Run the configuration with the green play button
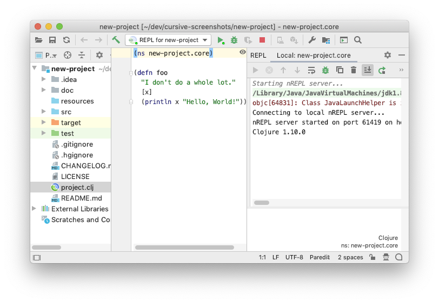 click(221, 40)
